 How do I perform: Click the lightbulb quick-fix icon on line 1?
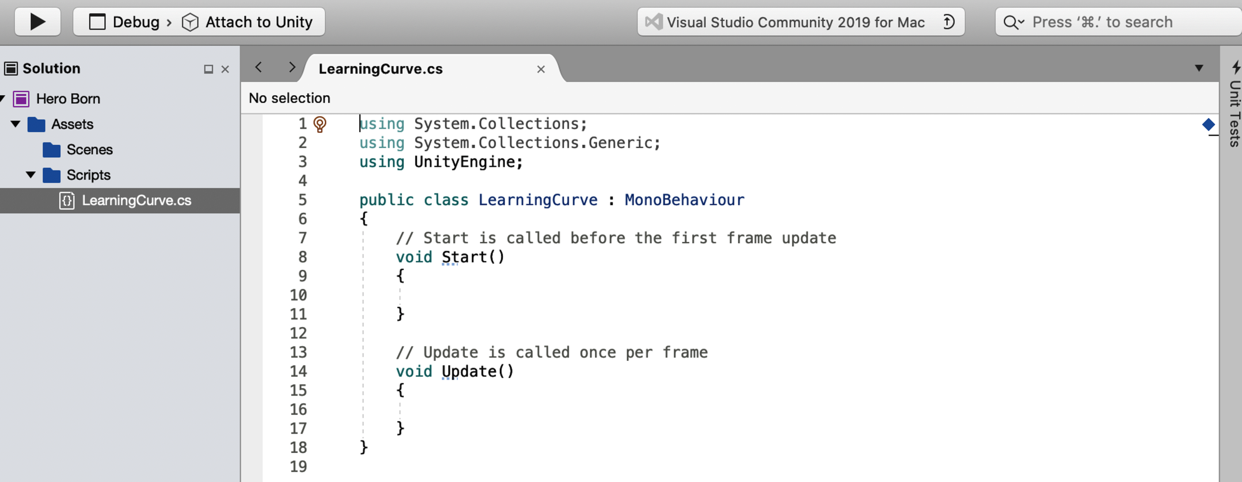tap(320, 124)
